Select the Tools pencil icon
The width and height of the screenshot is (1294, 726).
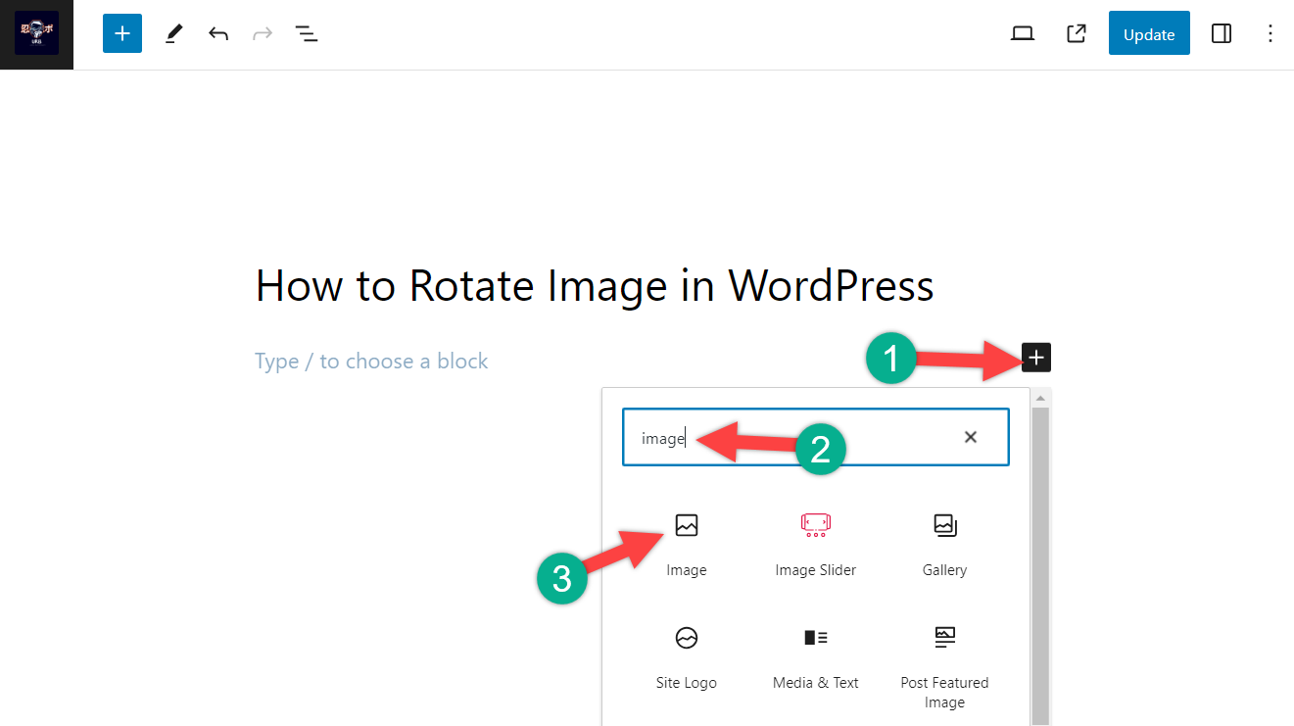(x=173, y=34)
